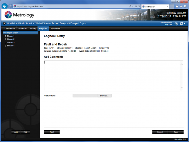Click the comments scrollbar up arrow
The image size is (189, 142).
[x=181, y=64]
